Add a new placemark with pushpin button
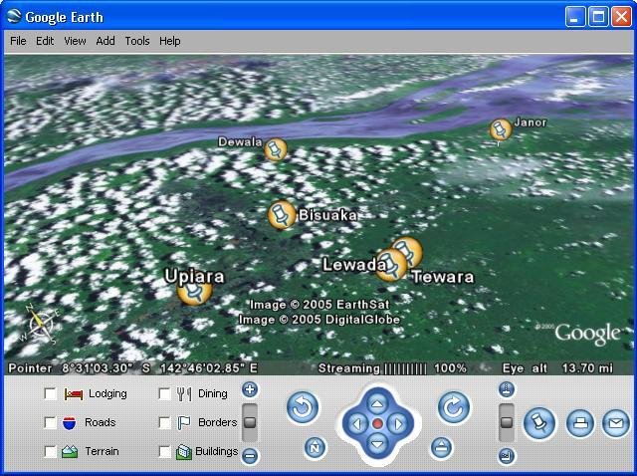This screenshot has height=476, width=637. [x=539, y=423]
